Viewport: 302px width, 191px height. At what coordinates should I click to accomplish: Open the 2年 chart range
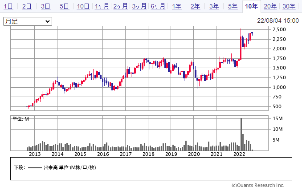[195, 7]
